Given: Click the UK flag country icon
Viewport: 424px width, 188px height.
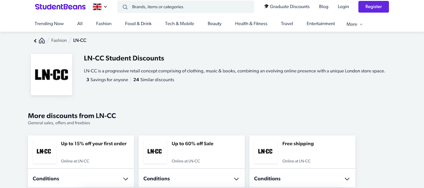Looking at the screenshot, I should 97,7.
